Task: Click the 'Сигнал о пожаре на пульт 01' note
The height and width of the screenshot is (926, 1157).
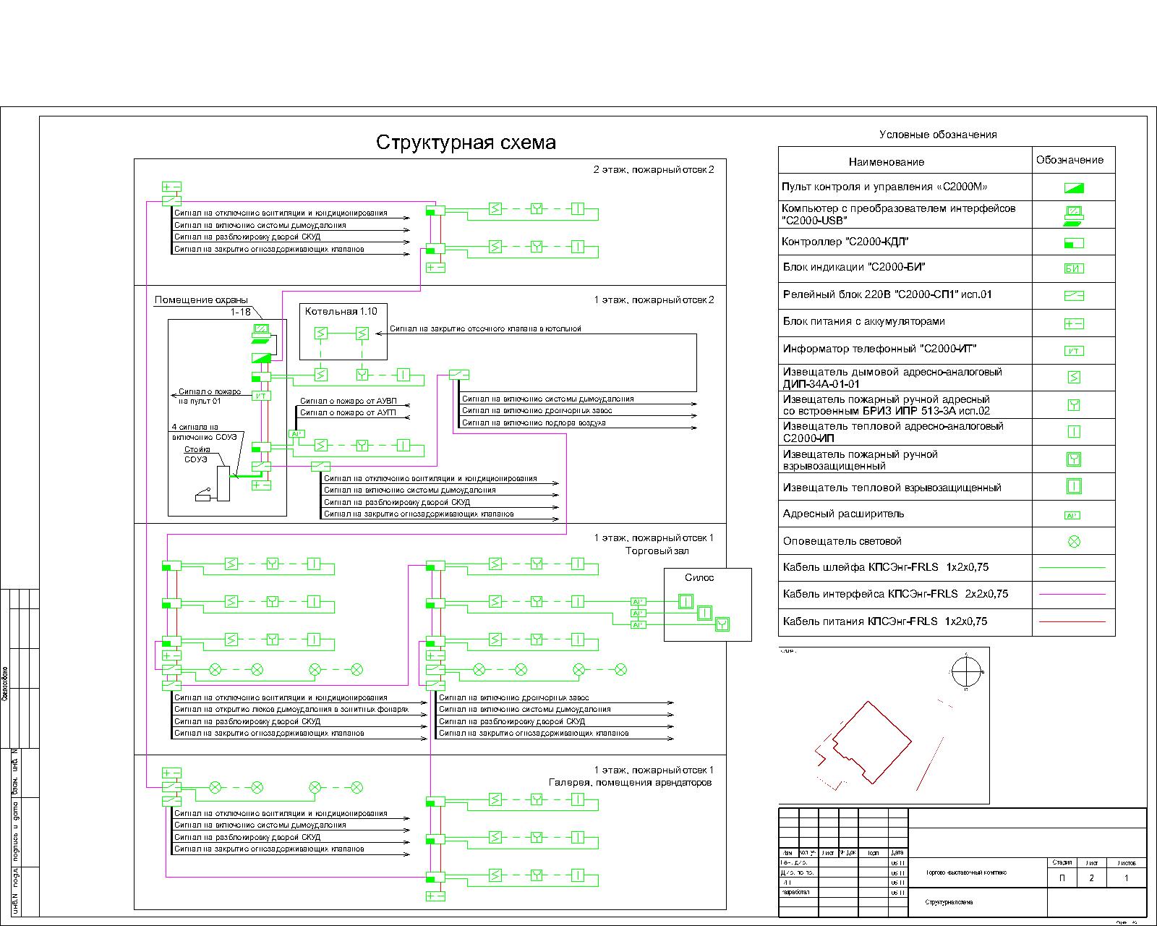Action: [x=210, y=396]
